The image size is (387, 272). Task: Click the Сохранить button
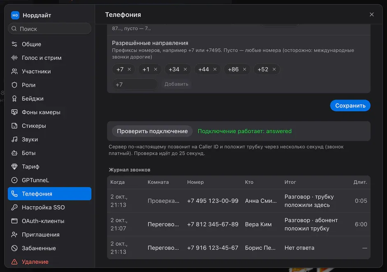point(350,106)
